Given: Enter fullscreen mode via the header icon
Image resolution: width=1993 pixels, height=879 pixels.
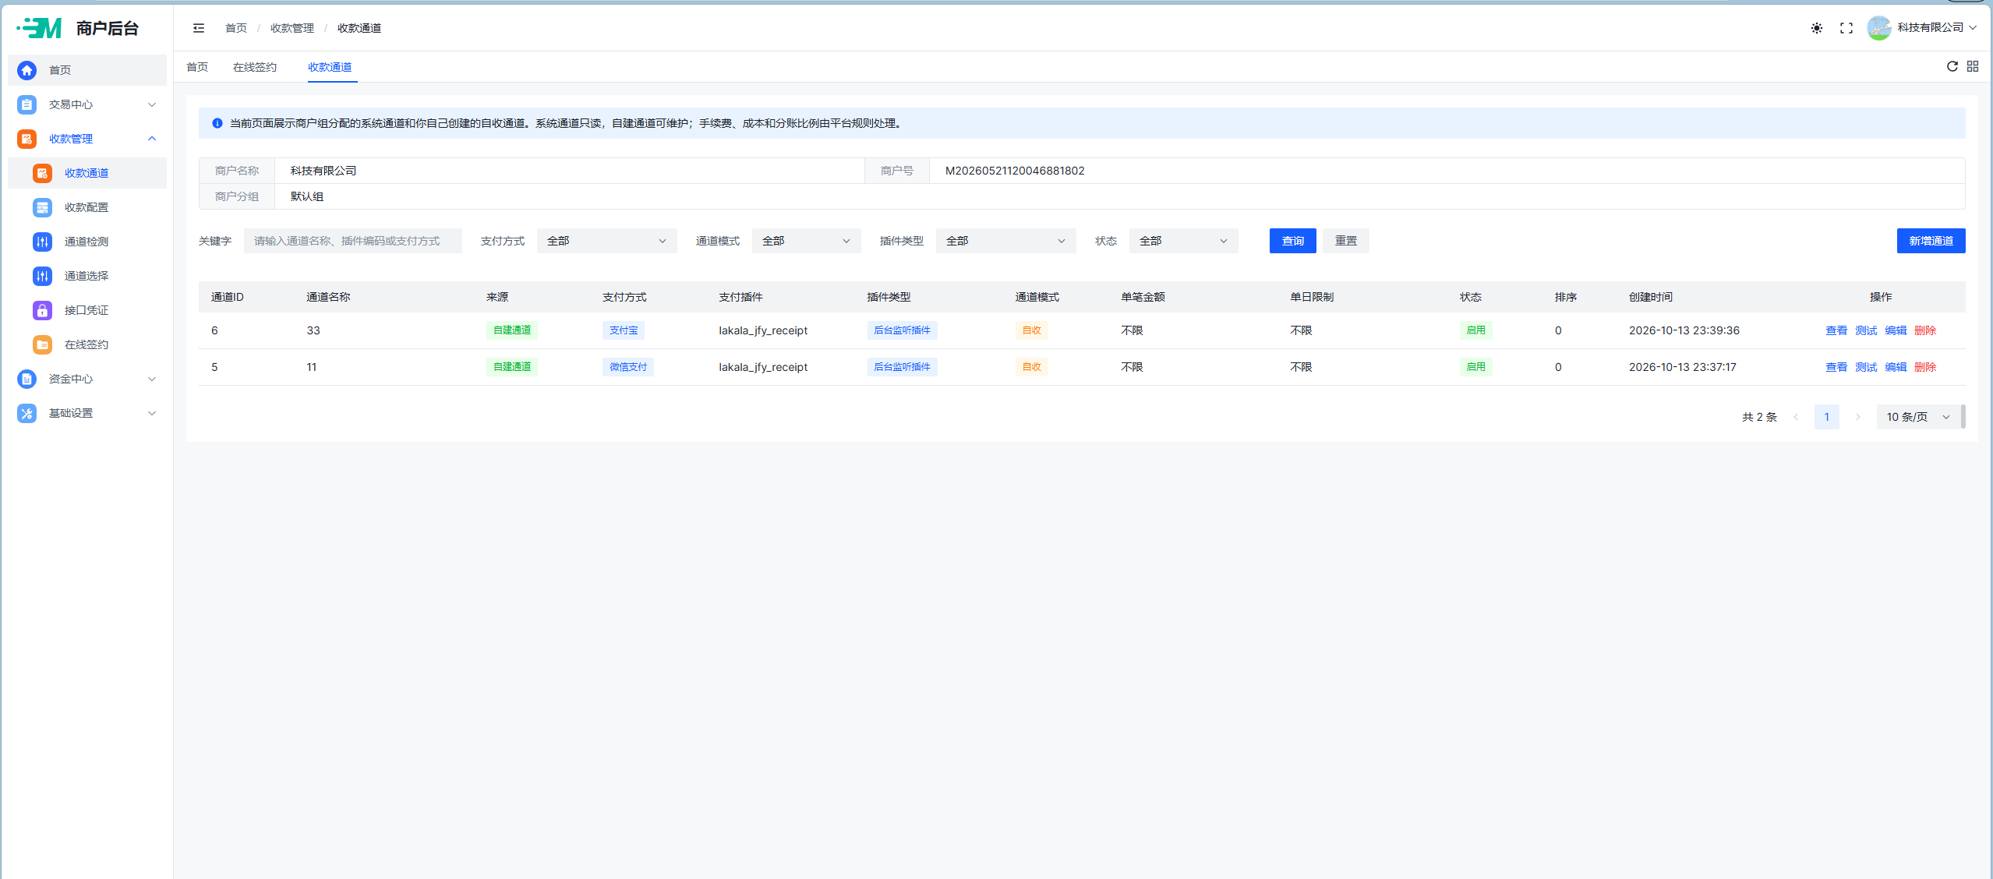Looking at the screenshot, I should (1846, 28).
